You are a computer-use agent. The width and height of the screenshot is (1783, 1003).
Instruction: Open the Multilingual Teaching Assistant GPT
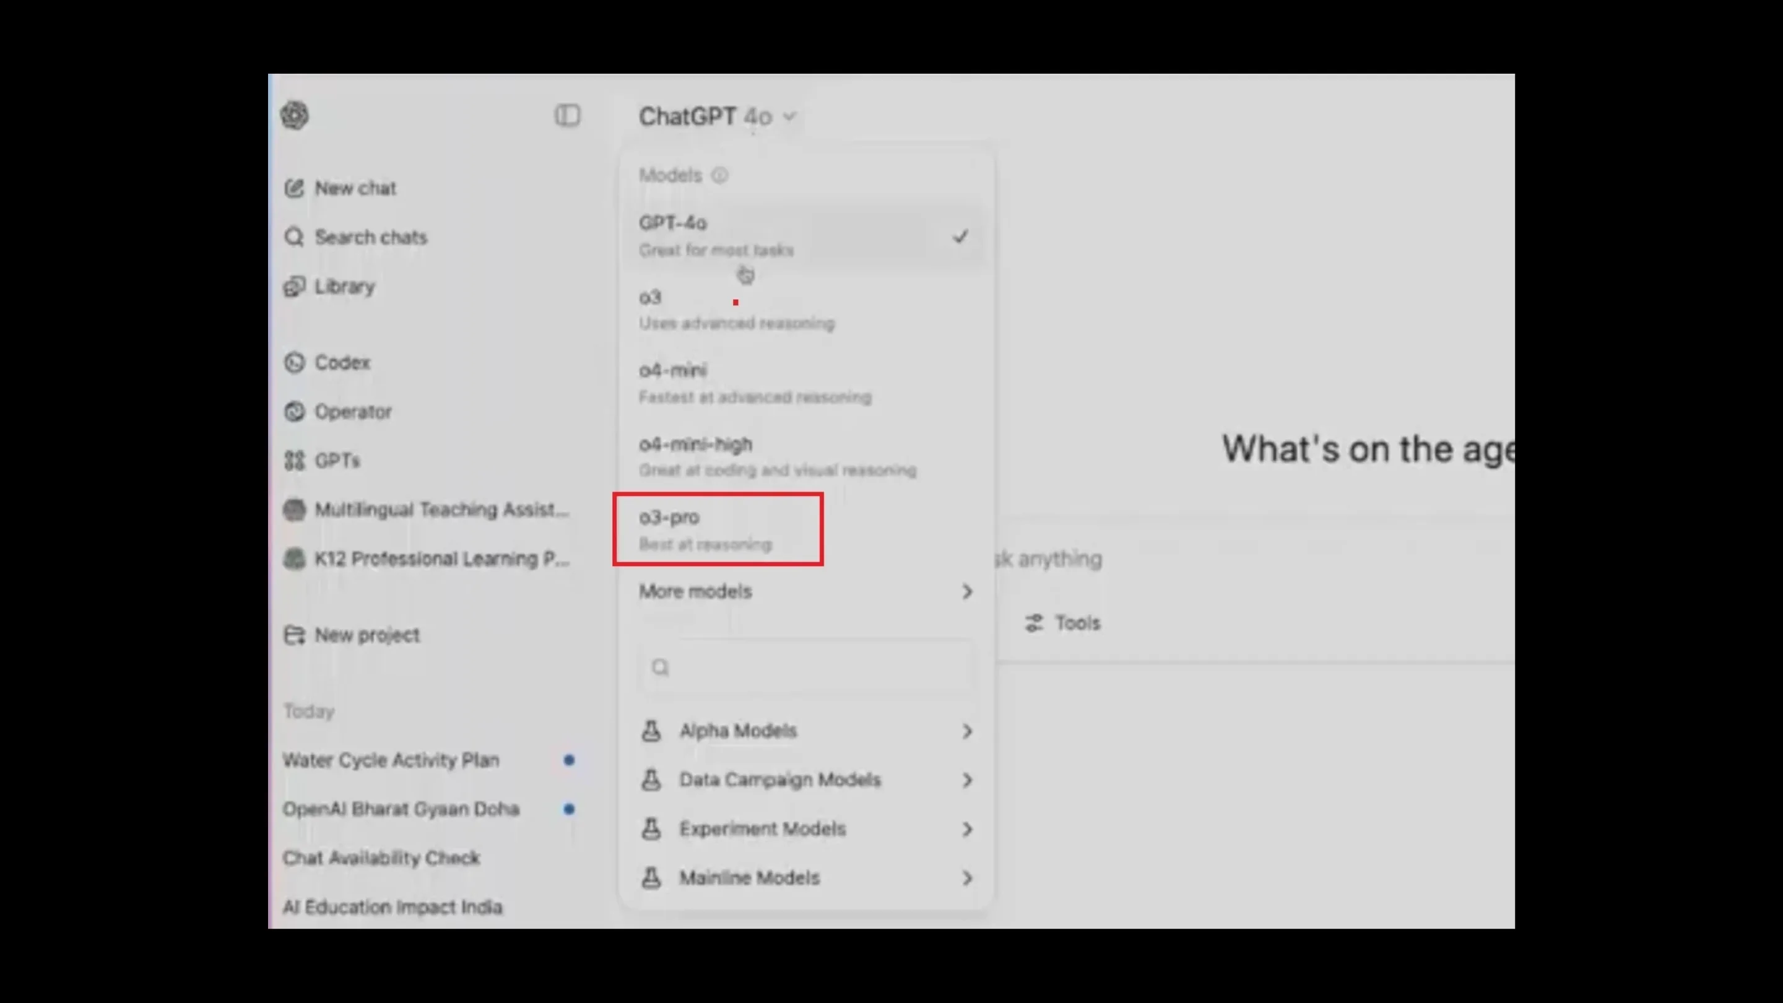click(426, 510)
